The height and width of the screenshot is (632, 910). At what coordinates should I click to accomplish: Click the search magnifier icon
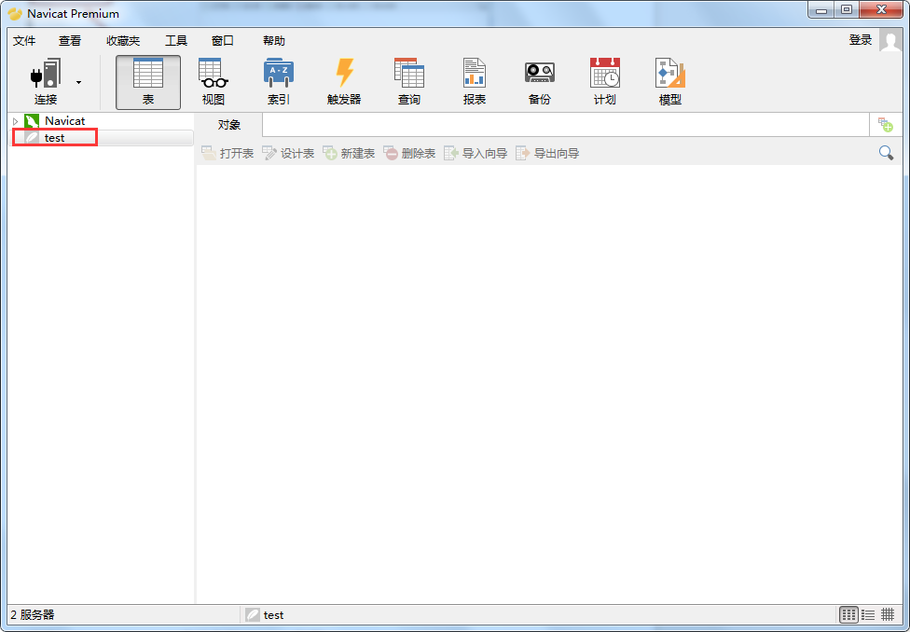(886, 153)
